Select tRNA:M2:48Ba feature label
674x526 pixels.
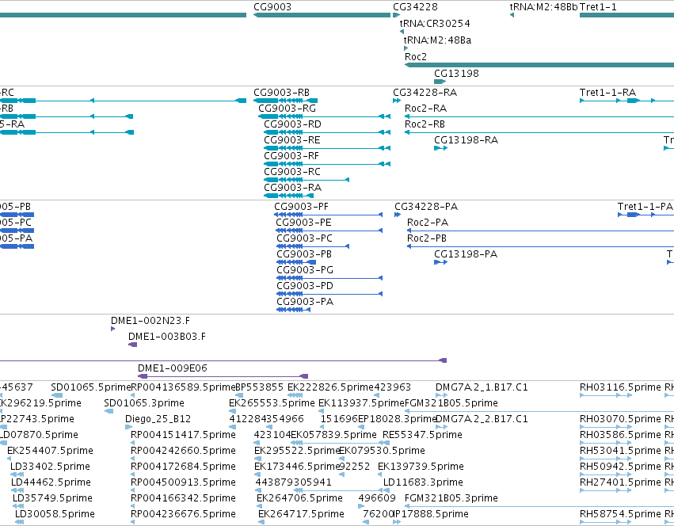coord(437,40)
